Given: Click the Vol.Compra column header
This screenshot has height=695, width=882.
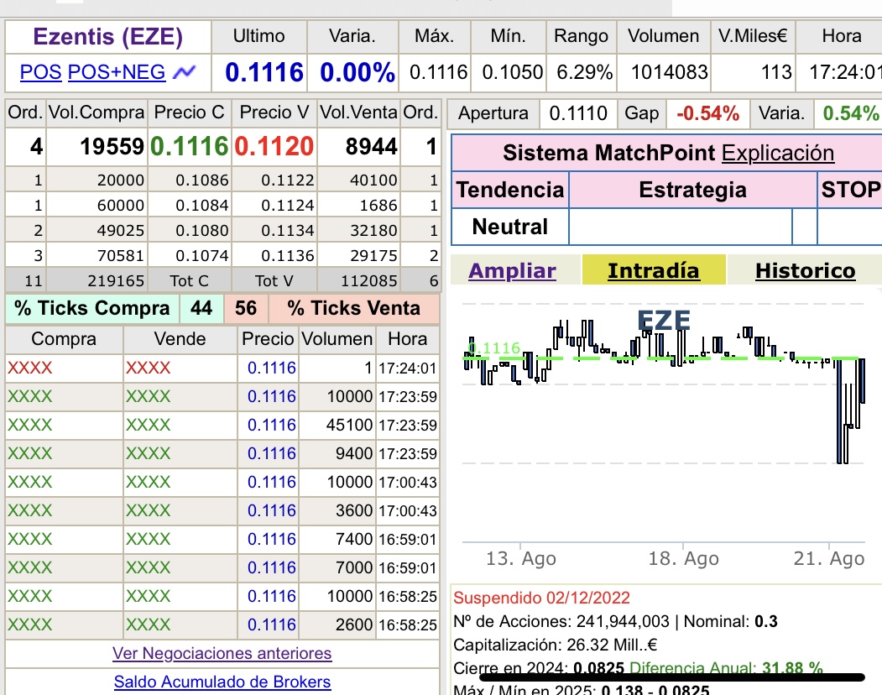Looking at the screenshot, I should pos(97,112).
